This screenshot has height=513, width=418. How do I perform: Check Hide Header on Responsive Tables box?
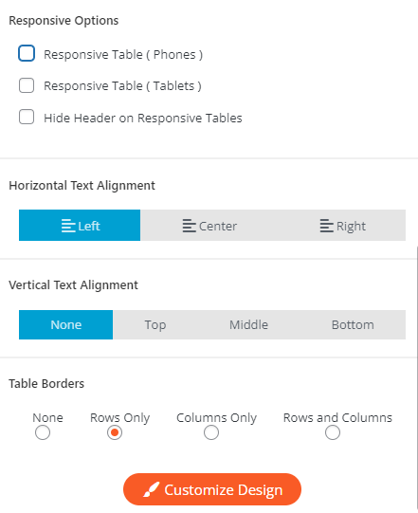tap(27, 117)
